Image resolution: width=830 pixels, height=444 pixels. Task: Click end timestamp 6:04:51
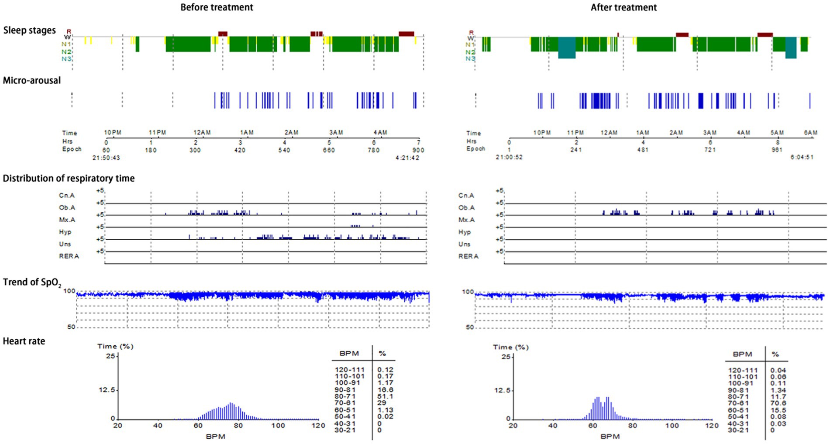pos(802,157)
